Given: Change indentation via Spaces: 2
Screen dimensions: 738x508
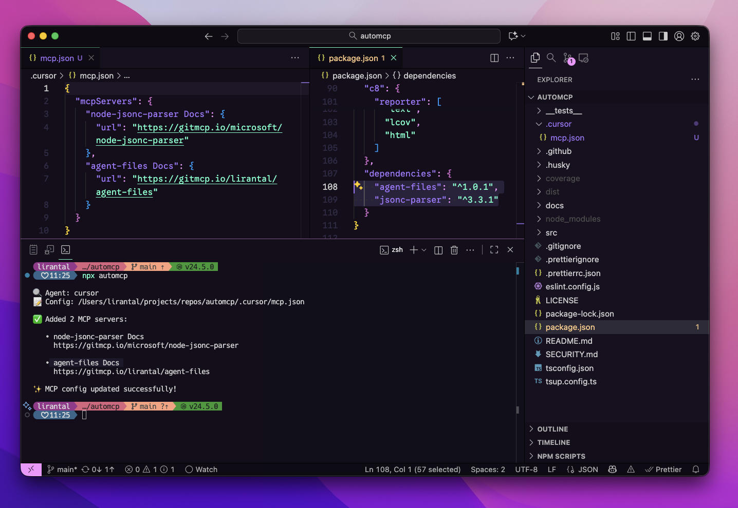Looking at the screenshot, I should tap(488, 470).
